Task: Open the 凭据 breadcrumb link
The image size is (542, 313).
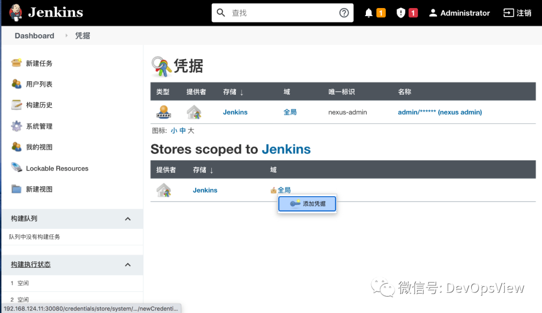Action: (83, 36)
